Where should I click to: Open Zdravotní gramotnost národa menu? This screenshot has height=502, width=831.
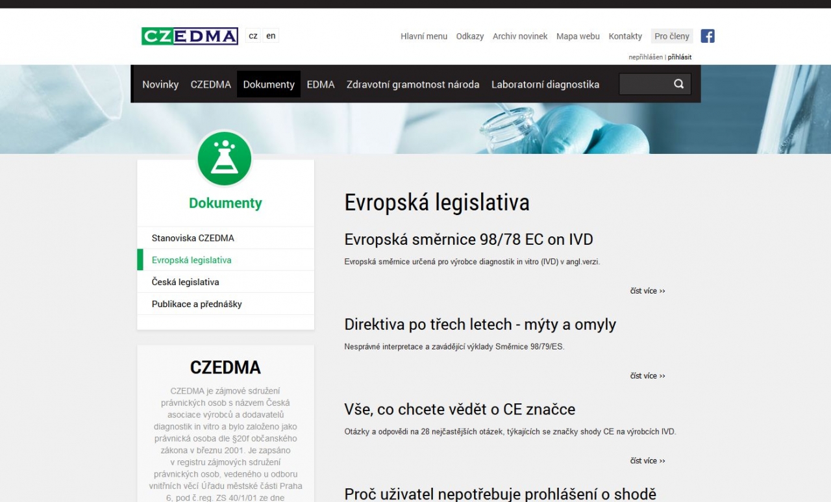413,84
